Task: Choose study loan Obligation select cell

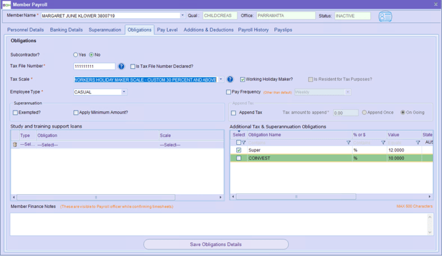Action: 98,145
